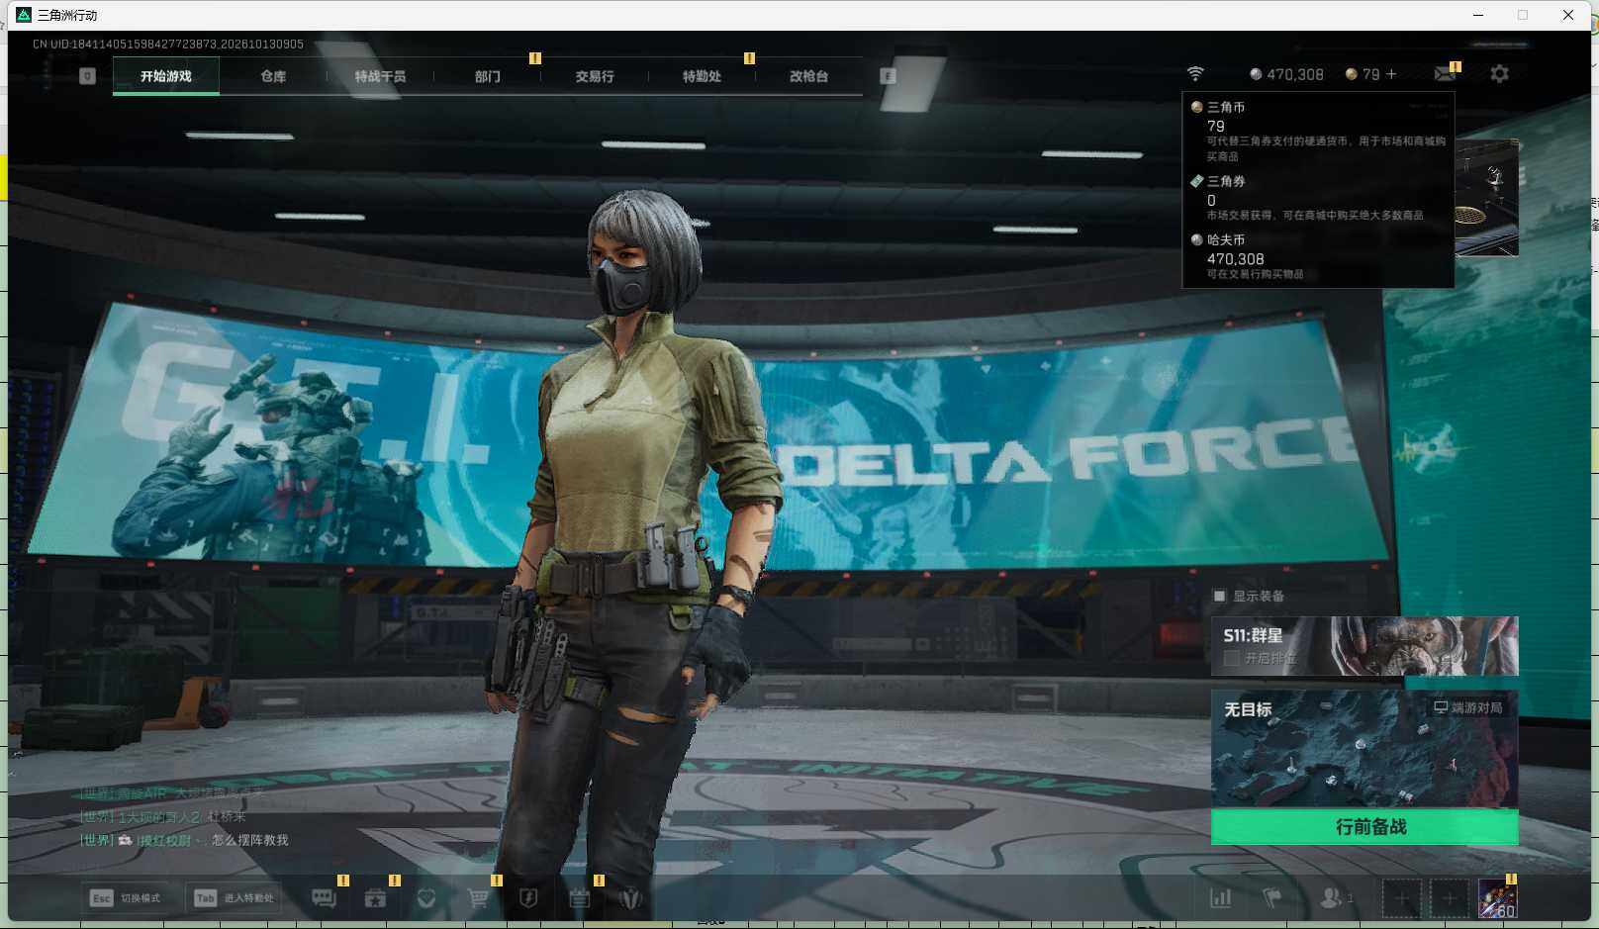
Task: Open the 交易行 tab
Action: coord(595,76)
